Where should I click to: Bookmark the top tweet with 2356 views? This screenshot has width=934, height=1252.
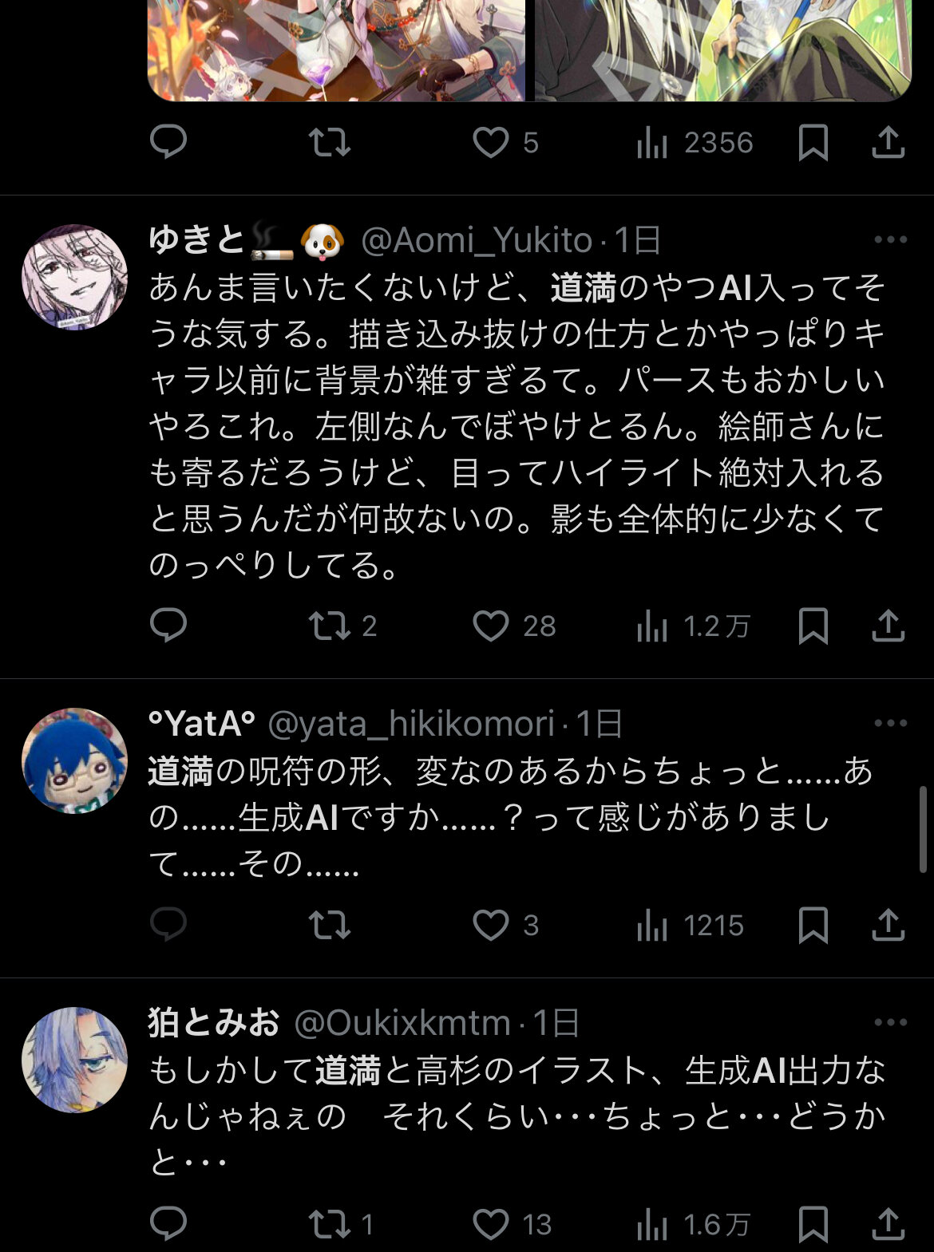[x=813, y=143]
